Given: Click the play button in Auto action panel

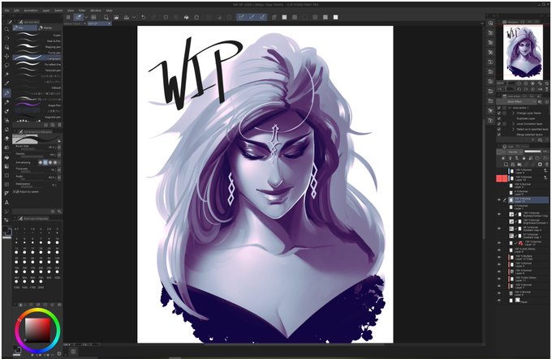Looking at the screenshot, I should [533, 140].
